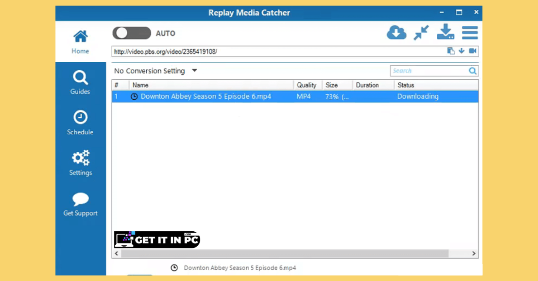Screen dimensions: 538x281
Task: Sort by the Size column header
Action: [337, 85]
